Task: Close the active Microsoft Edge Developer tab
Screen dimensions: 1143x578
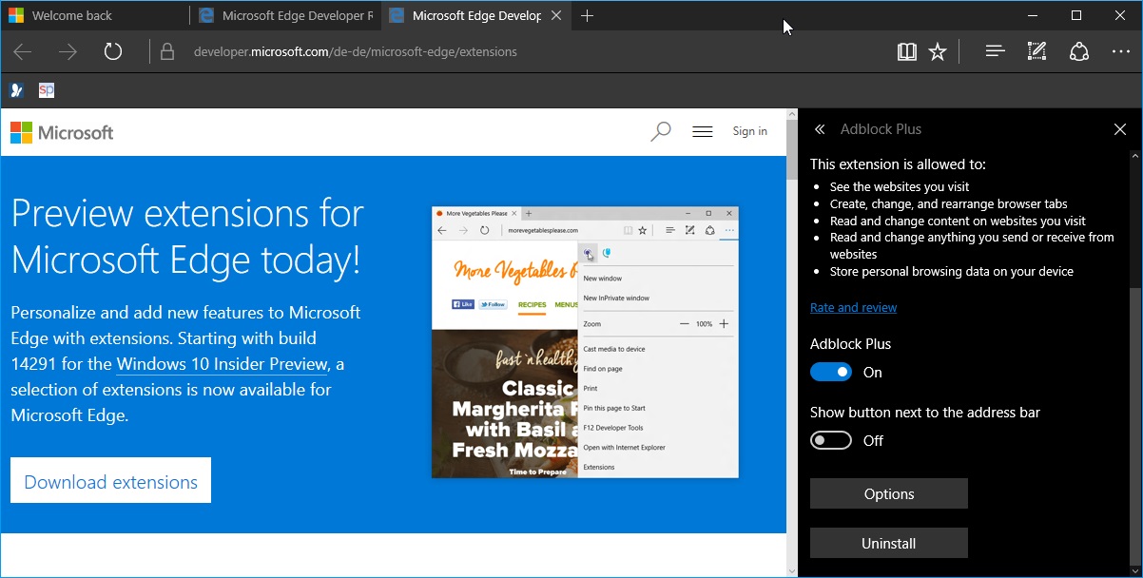Action: [x=557, y=15]
